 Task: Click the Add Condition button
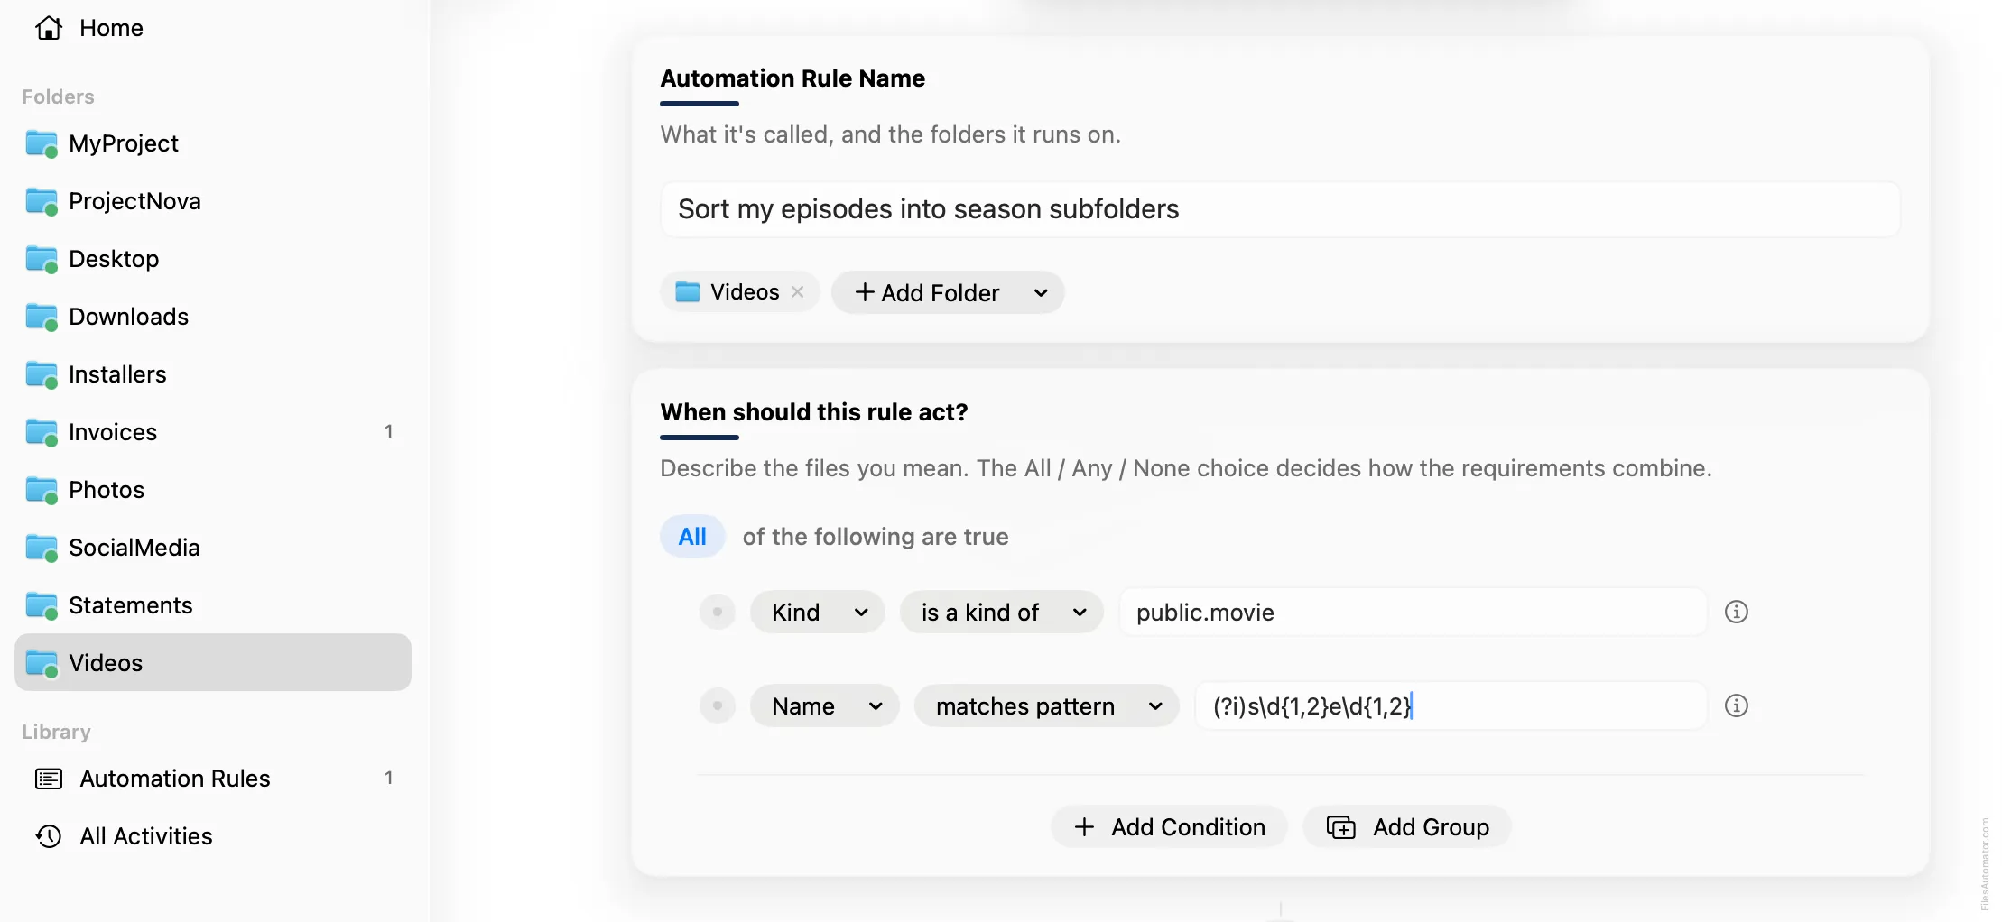(1169, 826)
